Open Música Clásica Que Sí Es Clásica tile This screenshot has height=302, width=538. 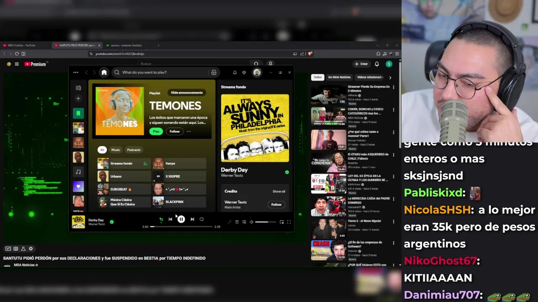pyautogui.click(x=124, y=202)
